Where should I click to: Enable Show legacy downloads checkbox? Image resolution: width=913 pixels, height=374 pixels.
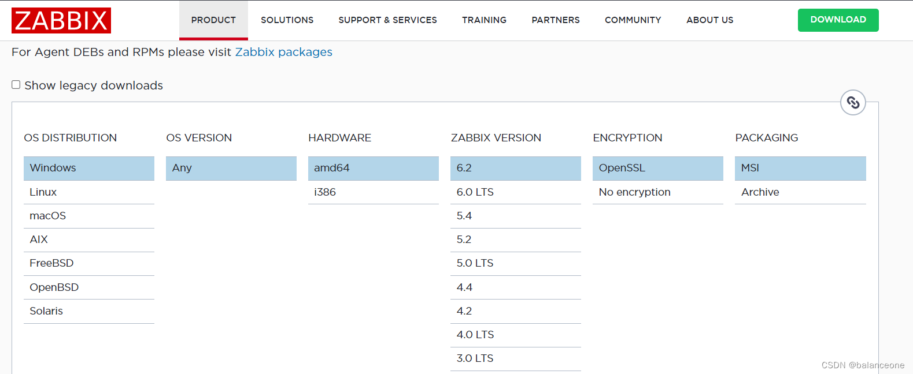pos(16,85)
